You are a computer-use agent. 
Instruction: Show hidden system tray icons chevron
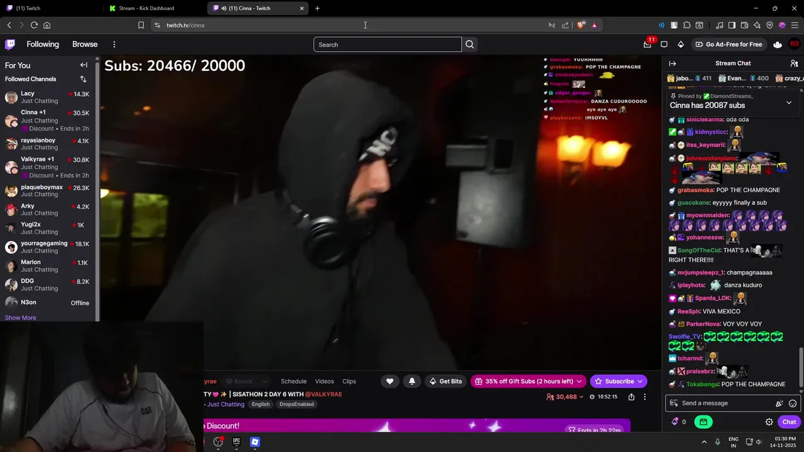pyautogui.click(x=704, y=442)
